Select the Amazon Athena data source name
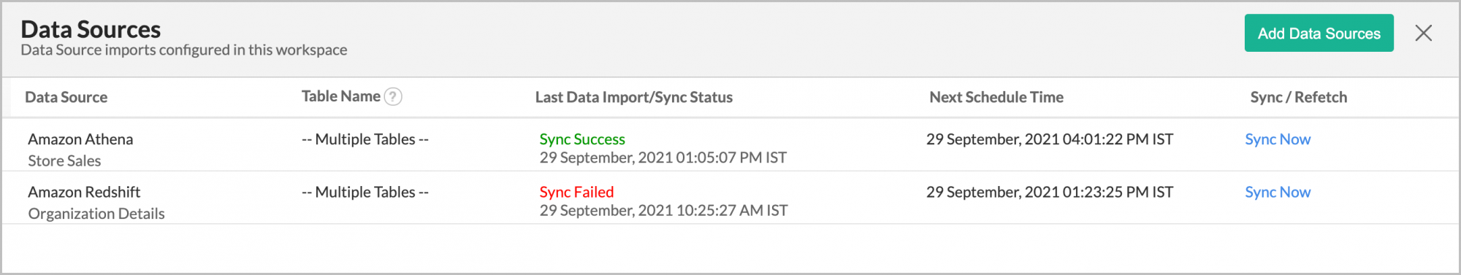This screenshot has height=275, width=1461. point(80,139)
